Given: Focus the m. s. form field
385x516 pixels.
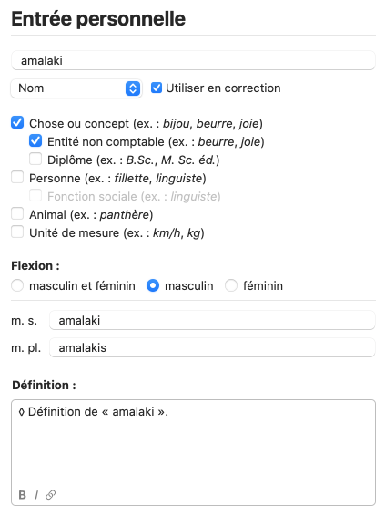Looking at the screenshot, I should point(212,320).
